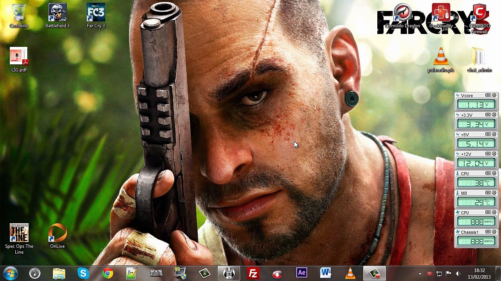Click the game controller taskbar icon

coord(156,273)
